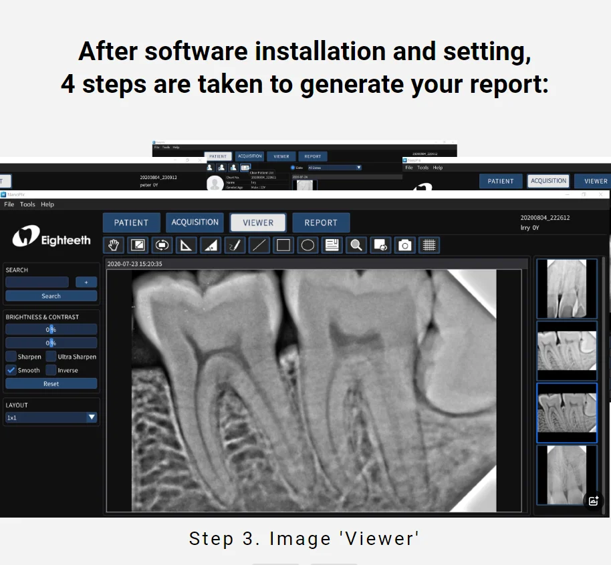This screenshot has width=611, height=565.
Task: Click File menu in the acquisition window behind
Action: click(x=408, y=168)
